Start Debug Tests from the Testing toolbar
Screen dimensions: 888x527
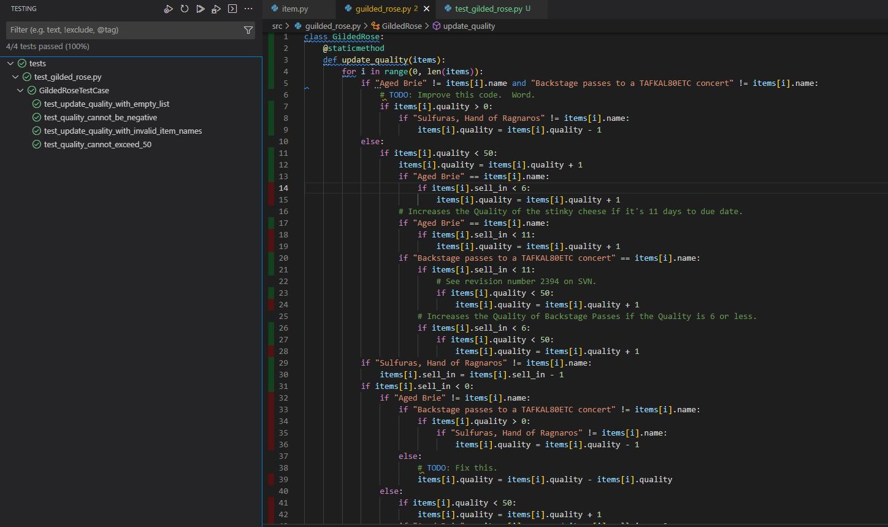(x=216, y=9)
